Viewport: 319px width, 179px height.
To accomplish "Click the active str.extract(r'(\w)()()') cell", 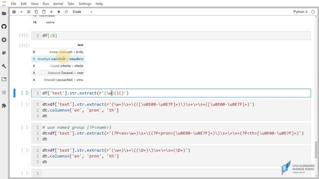I will click(171, 93).
